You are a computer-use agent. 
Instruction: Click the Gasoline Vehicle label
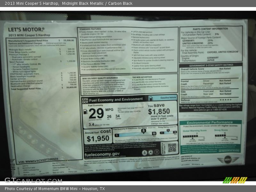coord(168,98)
